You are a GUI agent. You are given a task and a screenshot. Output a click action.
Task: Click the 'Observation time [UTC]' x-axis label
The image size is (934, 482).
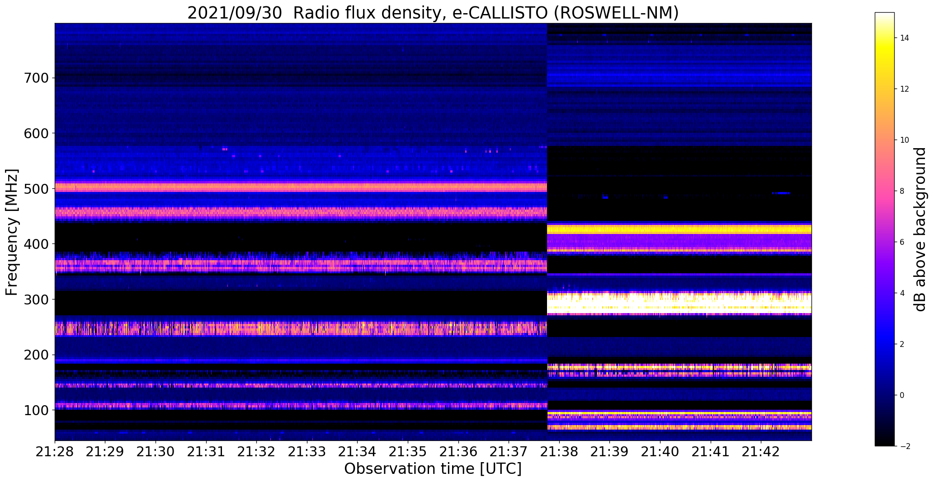pos(433,468)
